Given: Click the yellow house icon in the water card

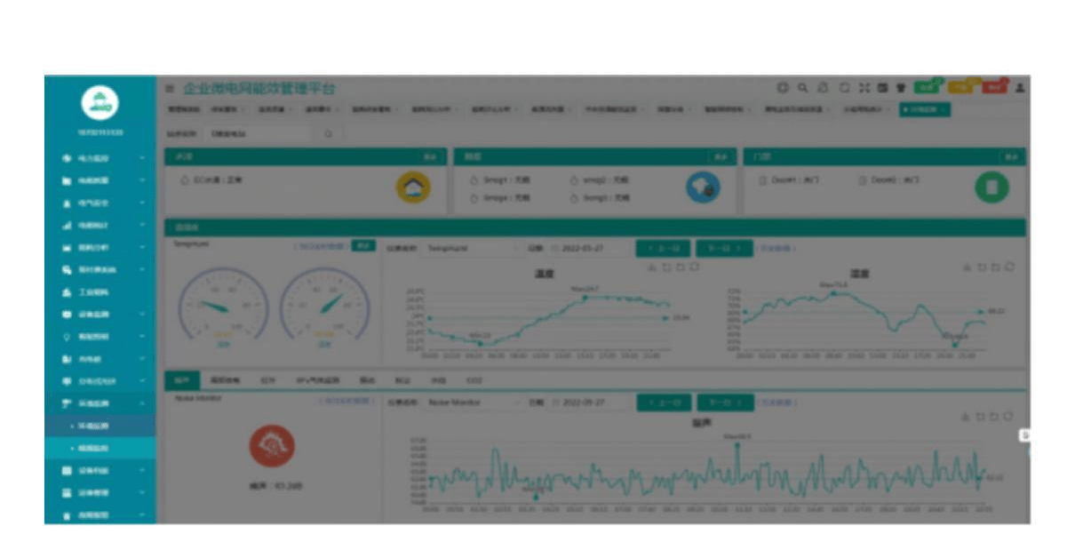Looking at the screenshot, I should (x=412, y=187).
